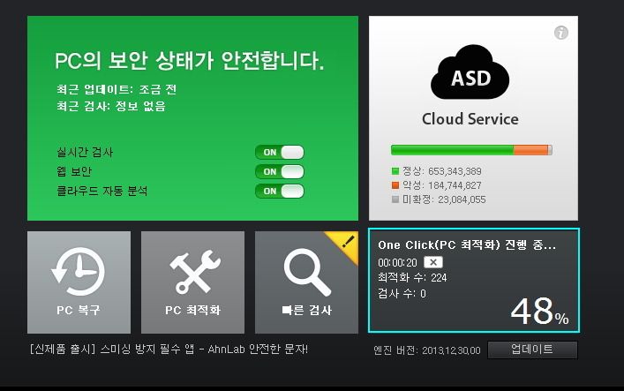Click the gray 미확정 legend swatch
This screenshot has width=624, height=391.
tap(395, 199)
